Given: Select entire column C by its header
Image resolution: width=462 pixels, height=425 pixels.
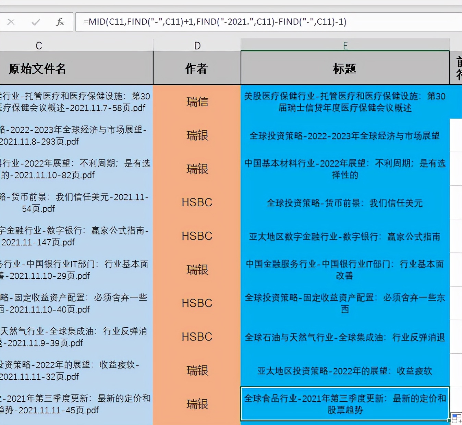Looking at the screenshot, I should [38, 45].
